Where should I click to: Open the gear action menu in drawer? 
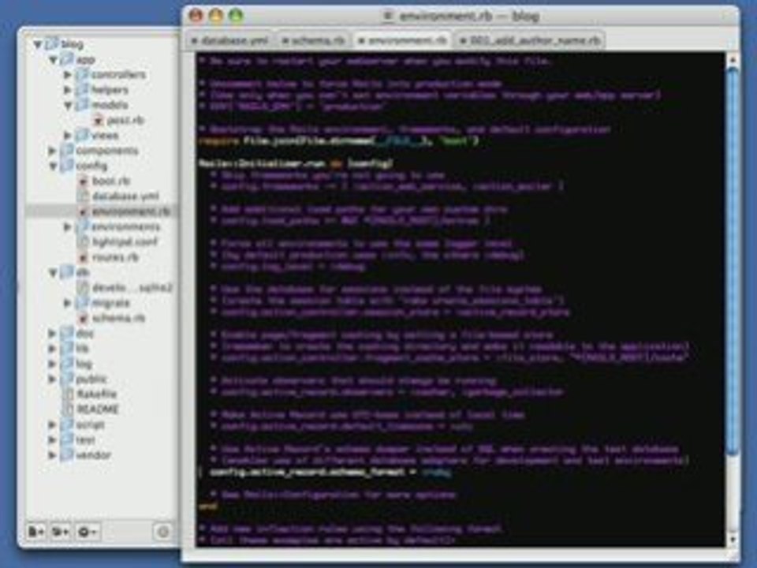(x=88, y=532)
